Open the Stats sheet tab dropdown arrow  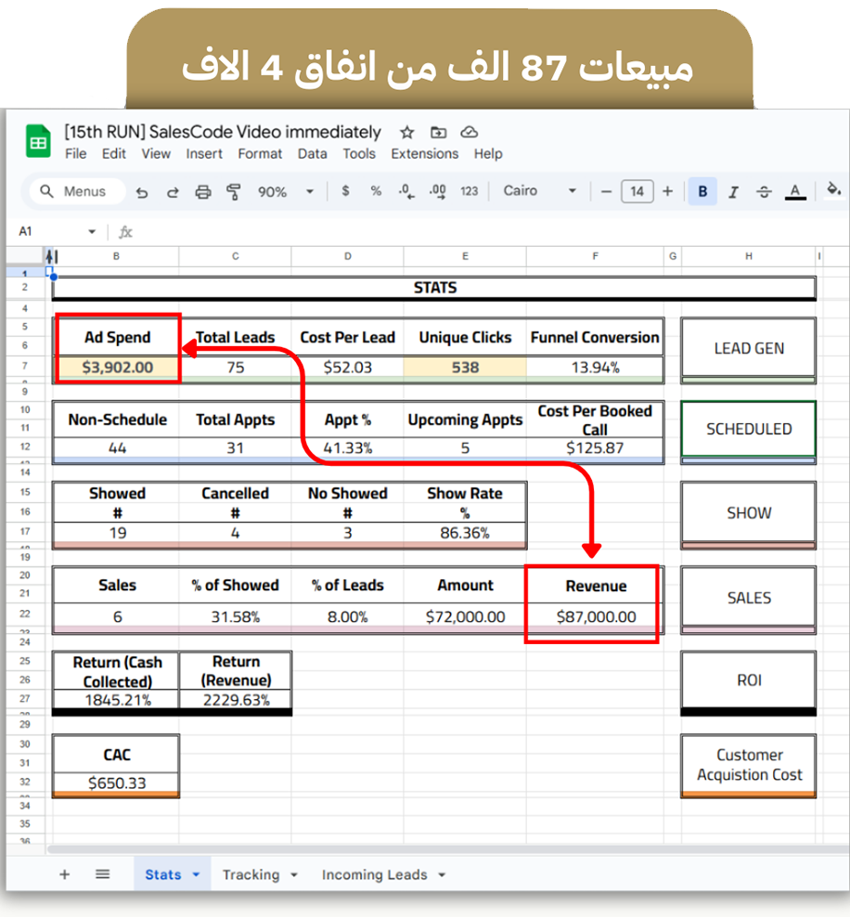pos(196,875)
